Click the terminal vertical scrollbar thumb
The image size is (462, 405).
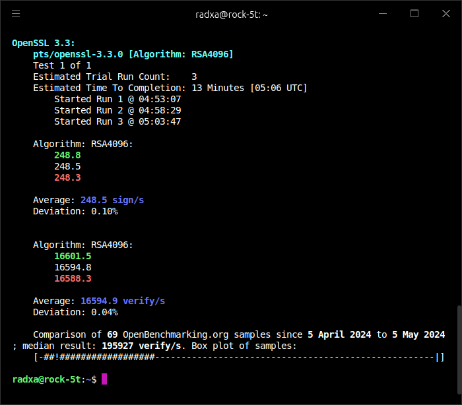pyautogui.click(x=459, y=350)
